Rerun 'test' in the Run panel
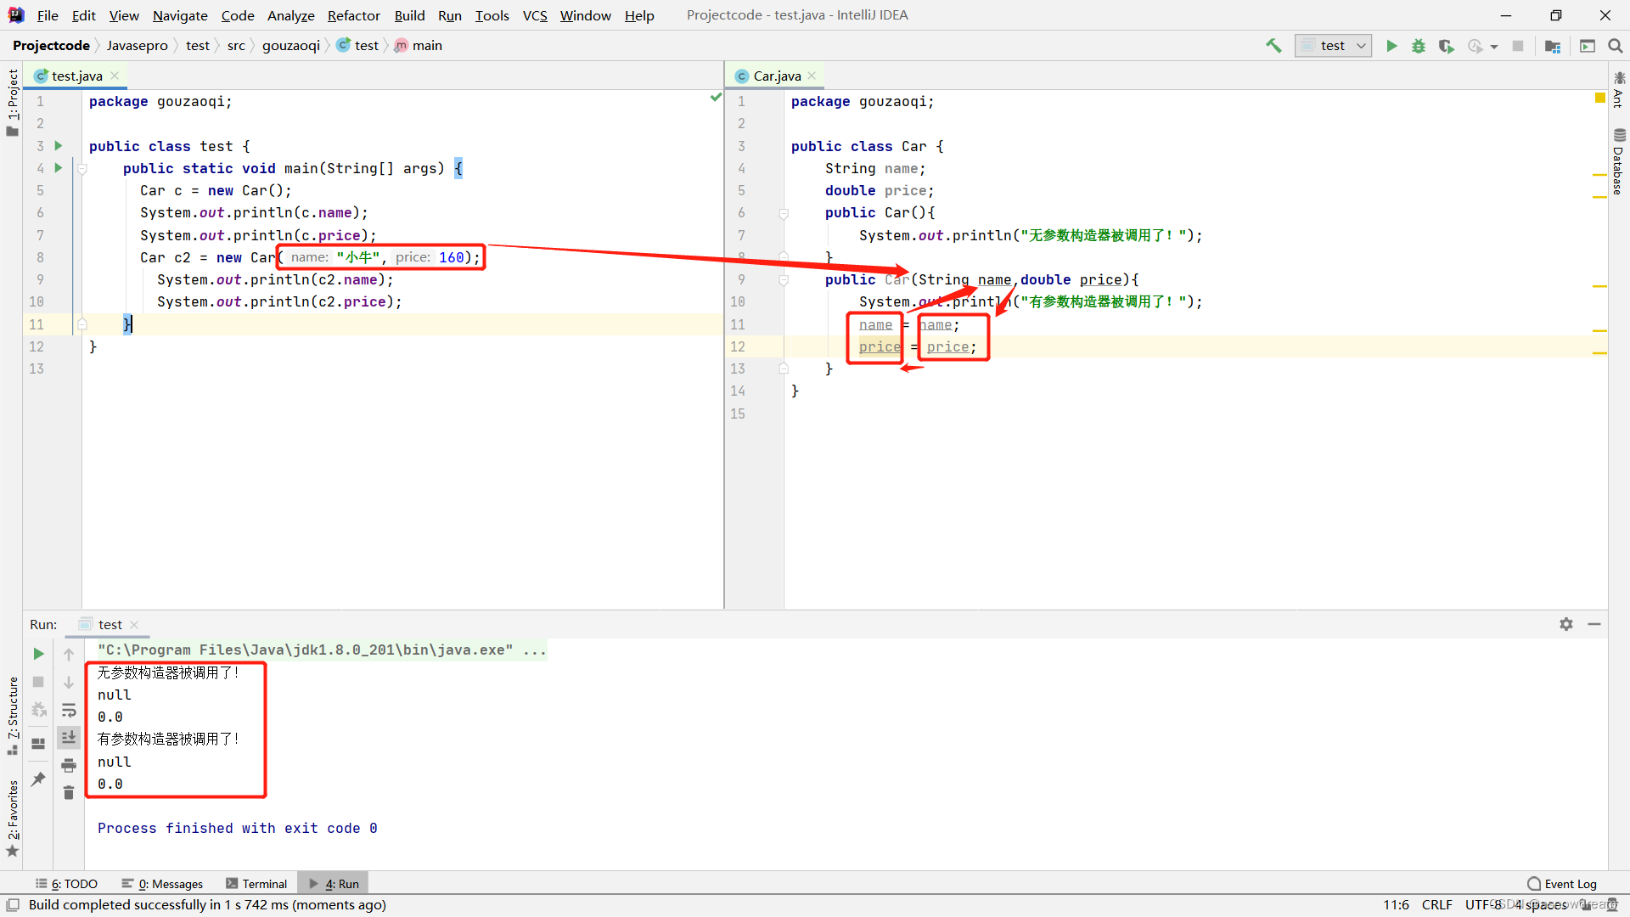The width and height of the screenshot is (1630, 917). (x=38, y=654)
